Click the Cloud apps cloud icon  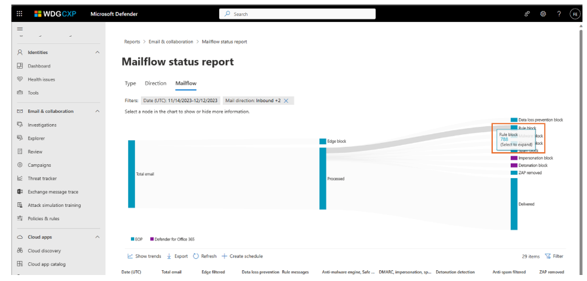20,237
